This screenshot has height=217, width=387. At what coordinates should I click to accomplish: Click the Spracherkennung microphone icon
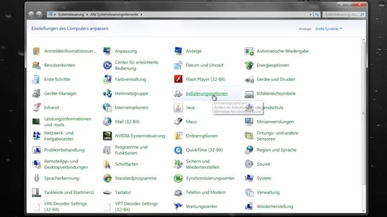click(36, 178)
